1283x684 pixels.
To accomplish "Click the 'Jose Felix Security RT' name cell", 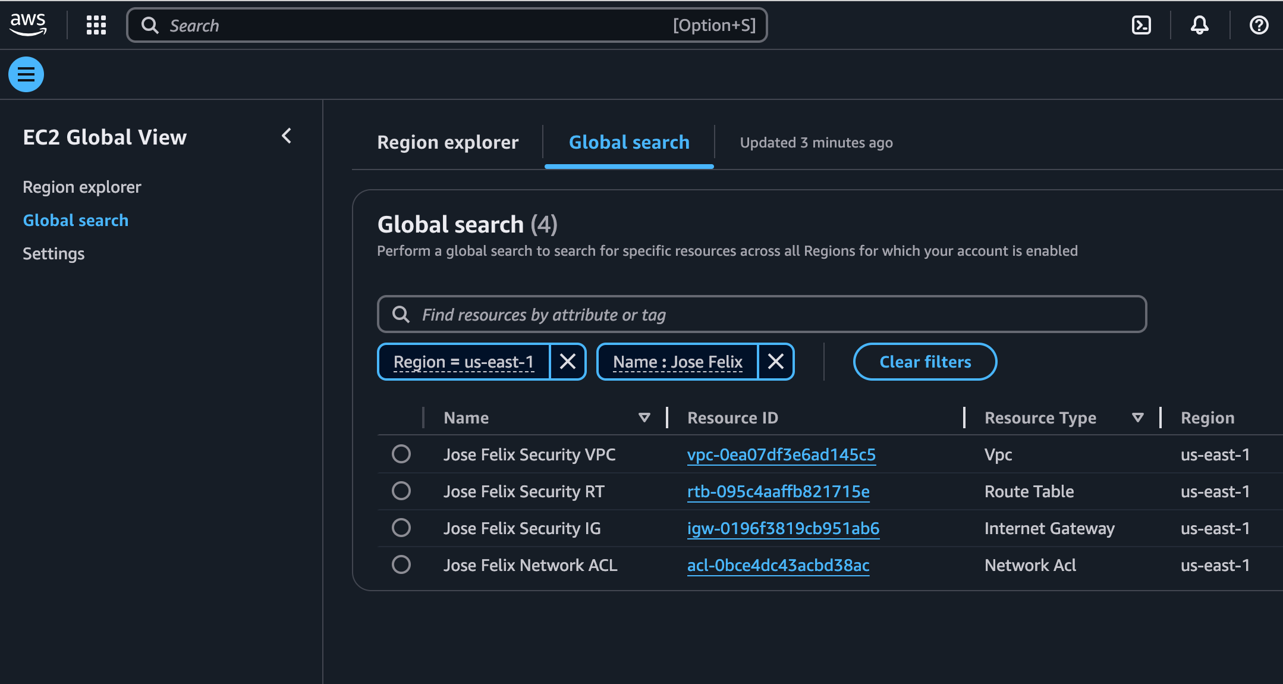I will click(x=524, y=491).
